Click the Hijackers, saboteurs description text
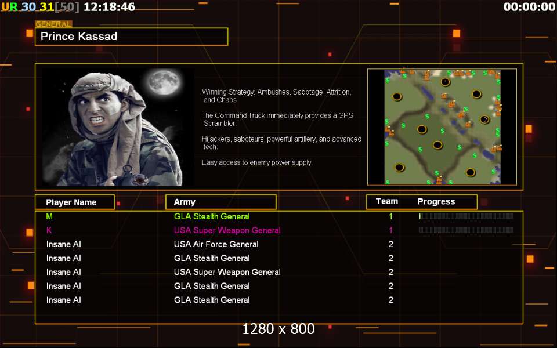The image size is (557, 348). 282,143
